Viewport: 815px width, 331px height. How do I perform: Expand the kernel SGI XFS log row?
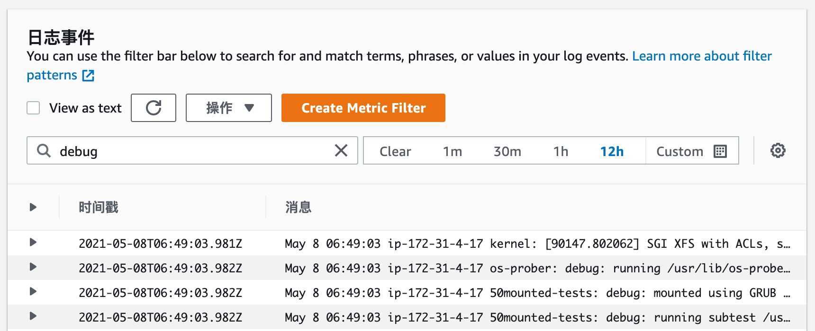tap(33, 243)
